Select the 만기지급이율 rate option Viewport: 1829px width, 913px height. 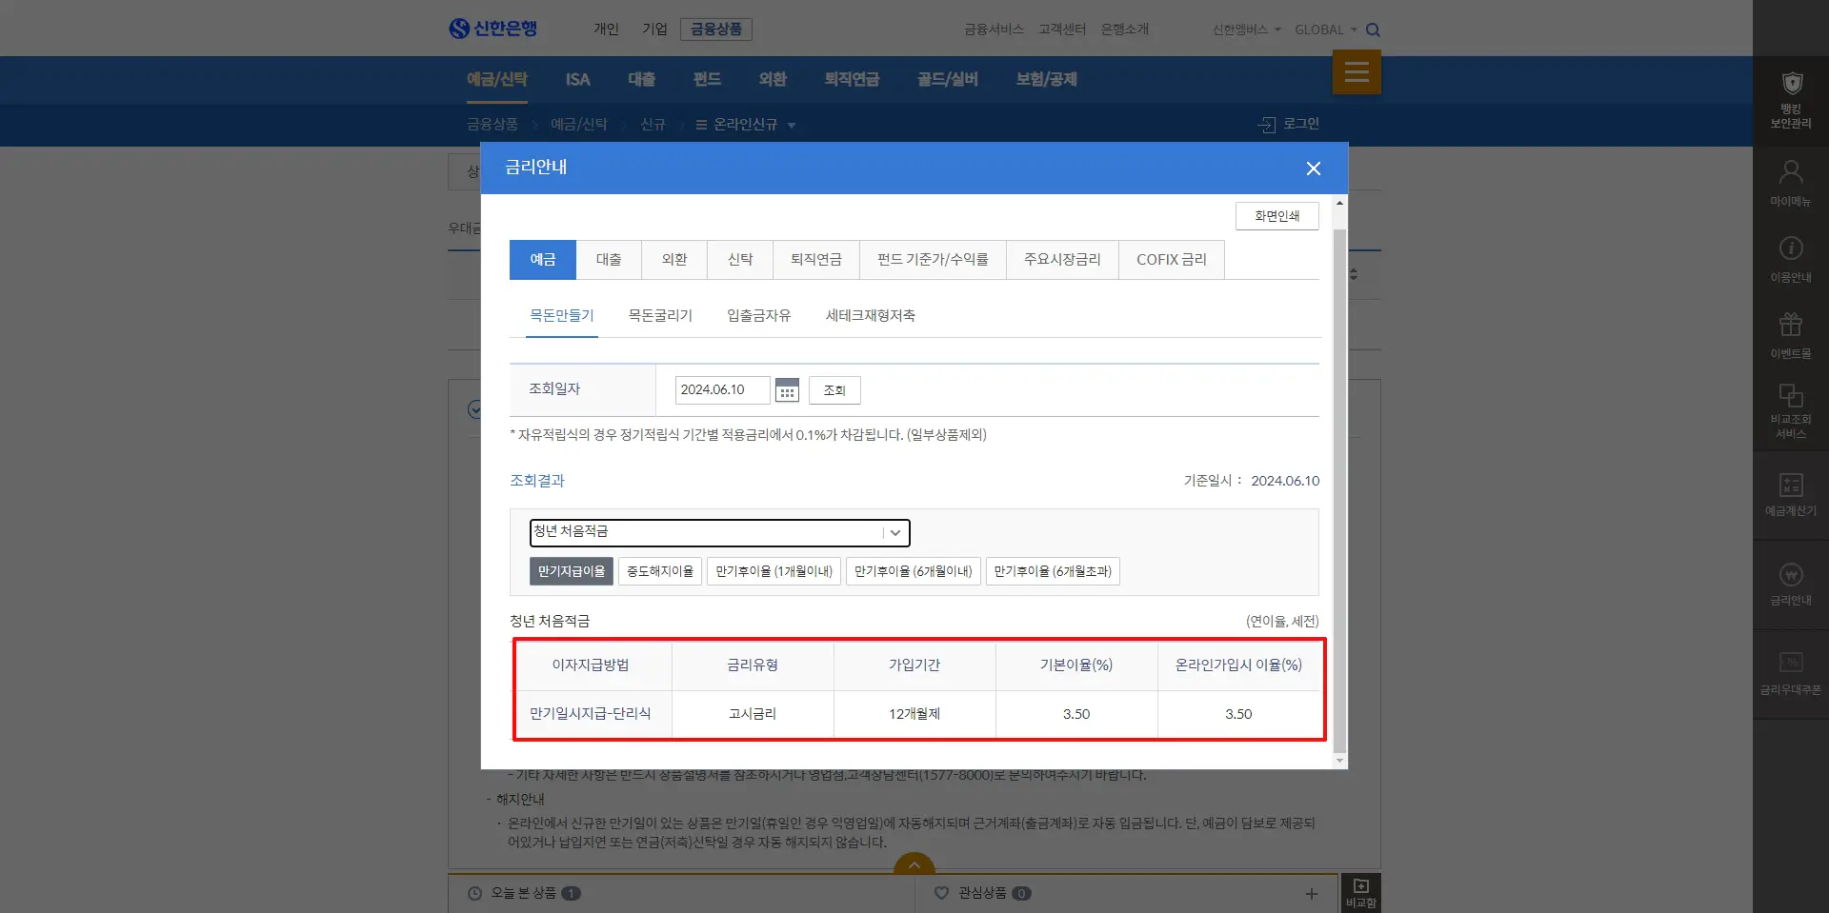[572, 571]
